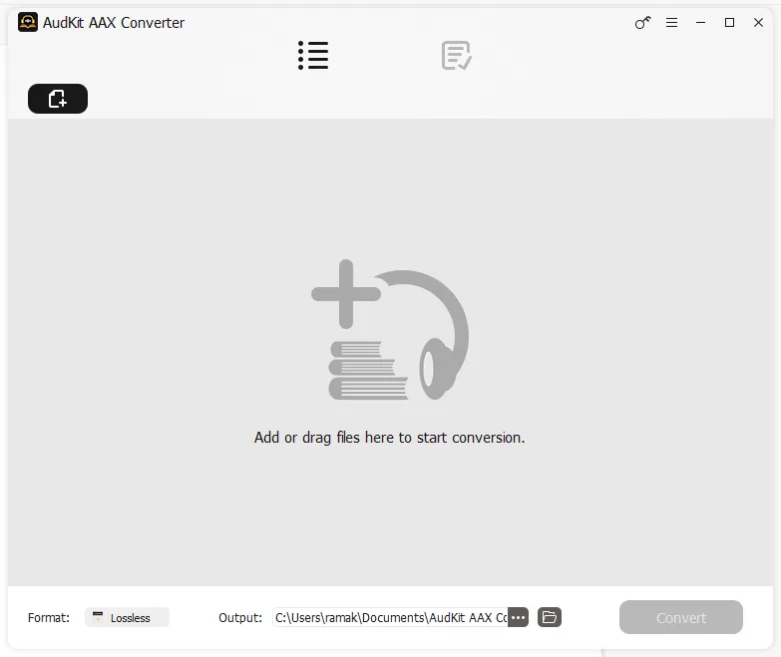Minimize the AudKit window
The width and height of the screenshot is (781, 657).
coord(700,22)
